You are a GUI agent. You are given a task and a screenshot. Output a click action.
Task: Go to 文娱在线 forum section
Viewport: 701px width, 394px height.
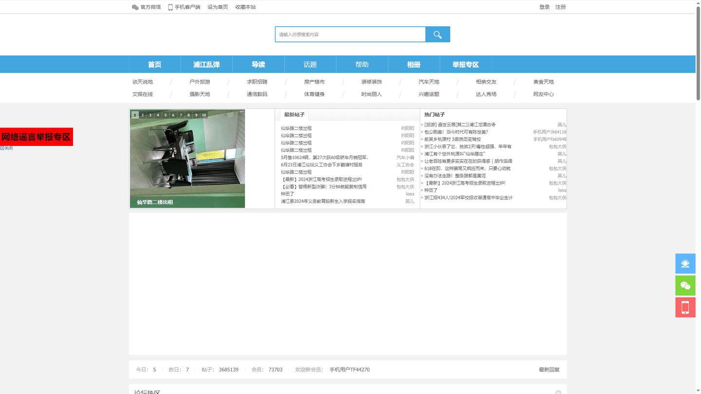click(x=143, y=94)
